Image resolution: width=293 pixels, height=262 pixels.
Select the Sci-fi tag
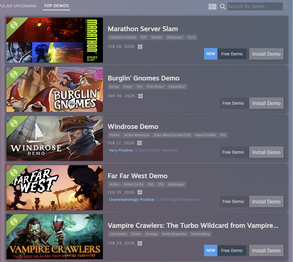point(191,38)
